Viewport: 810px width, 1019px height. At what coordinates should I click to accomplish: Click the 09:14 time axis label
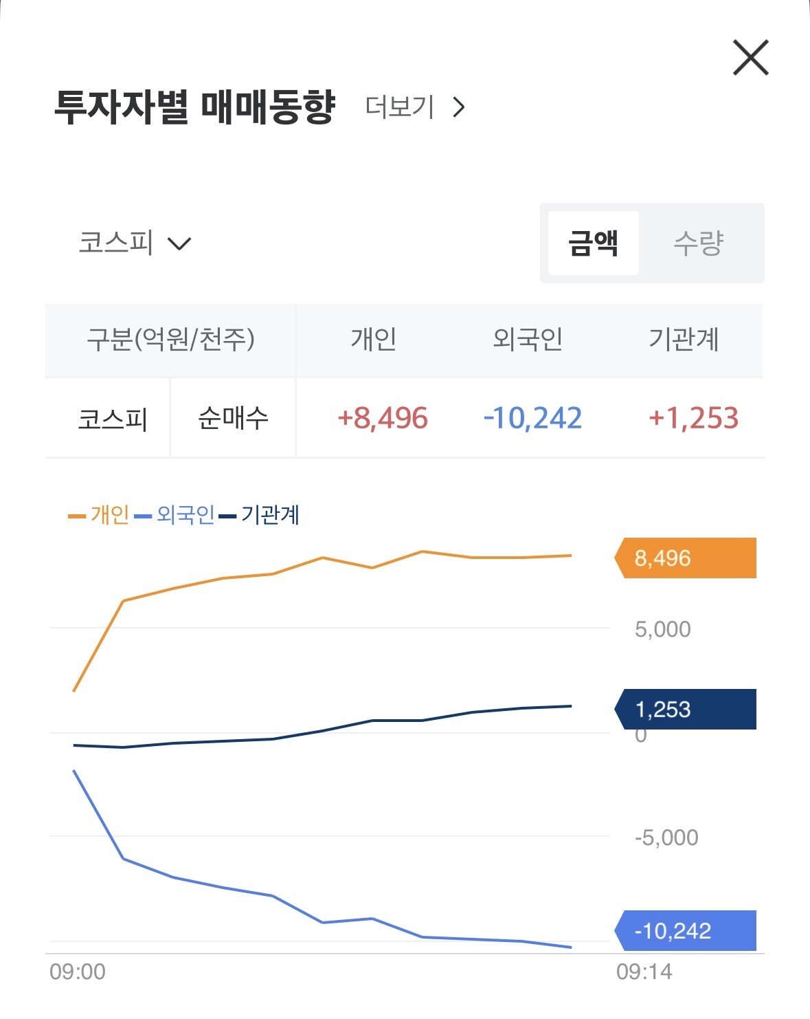pyautogui.click(x=644, y=972)
